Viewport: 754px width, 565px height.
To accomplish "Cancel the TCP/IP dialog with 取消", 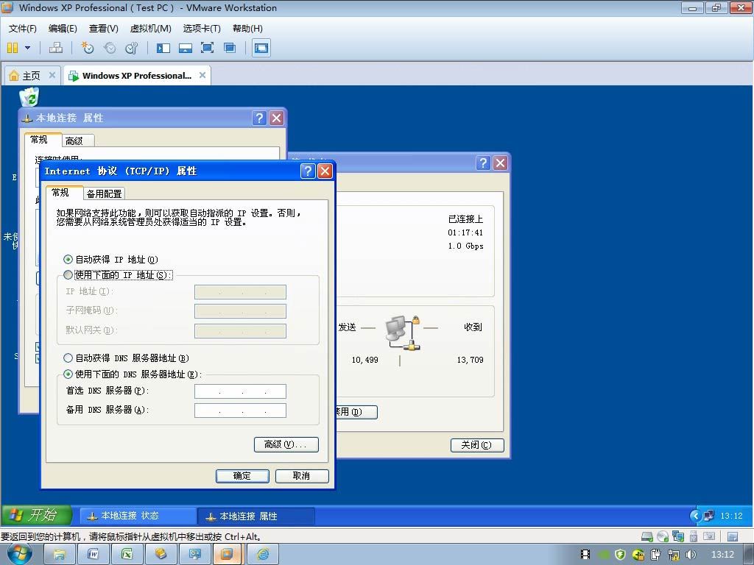I will (302, 476).
